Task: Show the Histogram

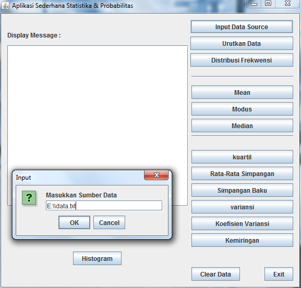Action: click(97, 258)
